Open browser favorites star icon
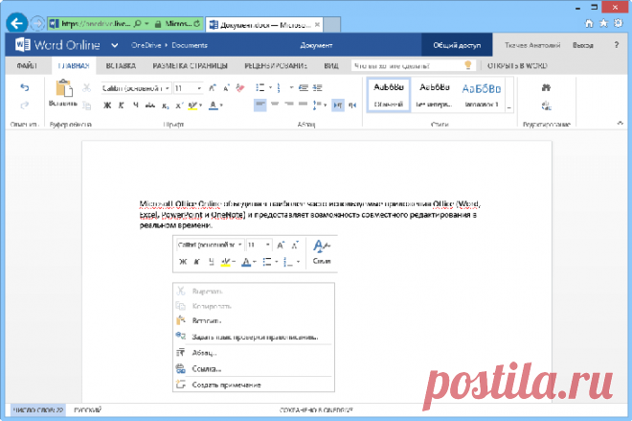Screen dimensions: 632x421 coord(603,23)
